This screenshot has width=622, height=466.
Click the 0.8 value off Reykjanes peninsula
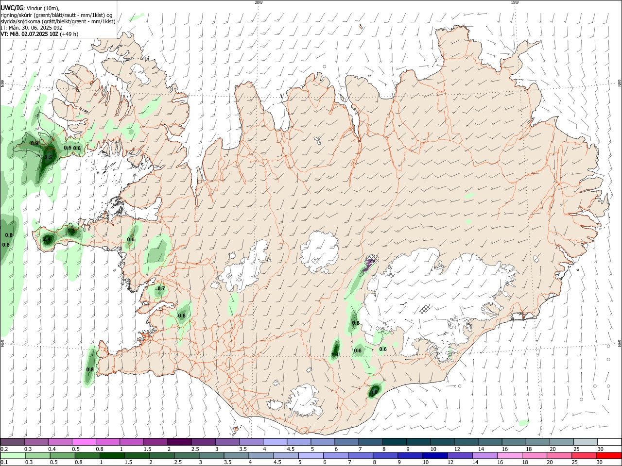point(90,369)
